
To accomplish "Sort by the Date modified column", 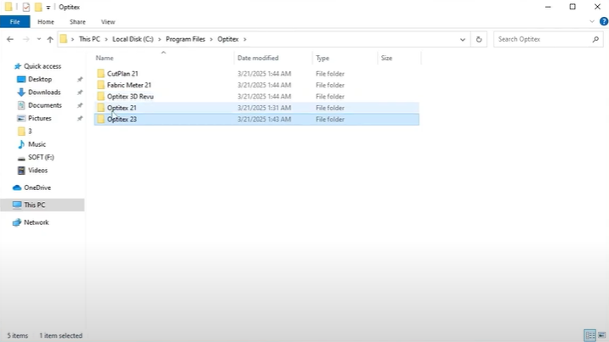I will 258,59.
